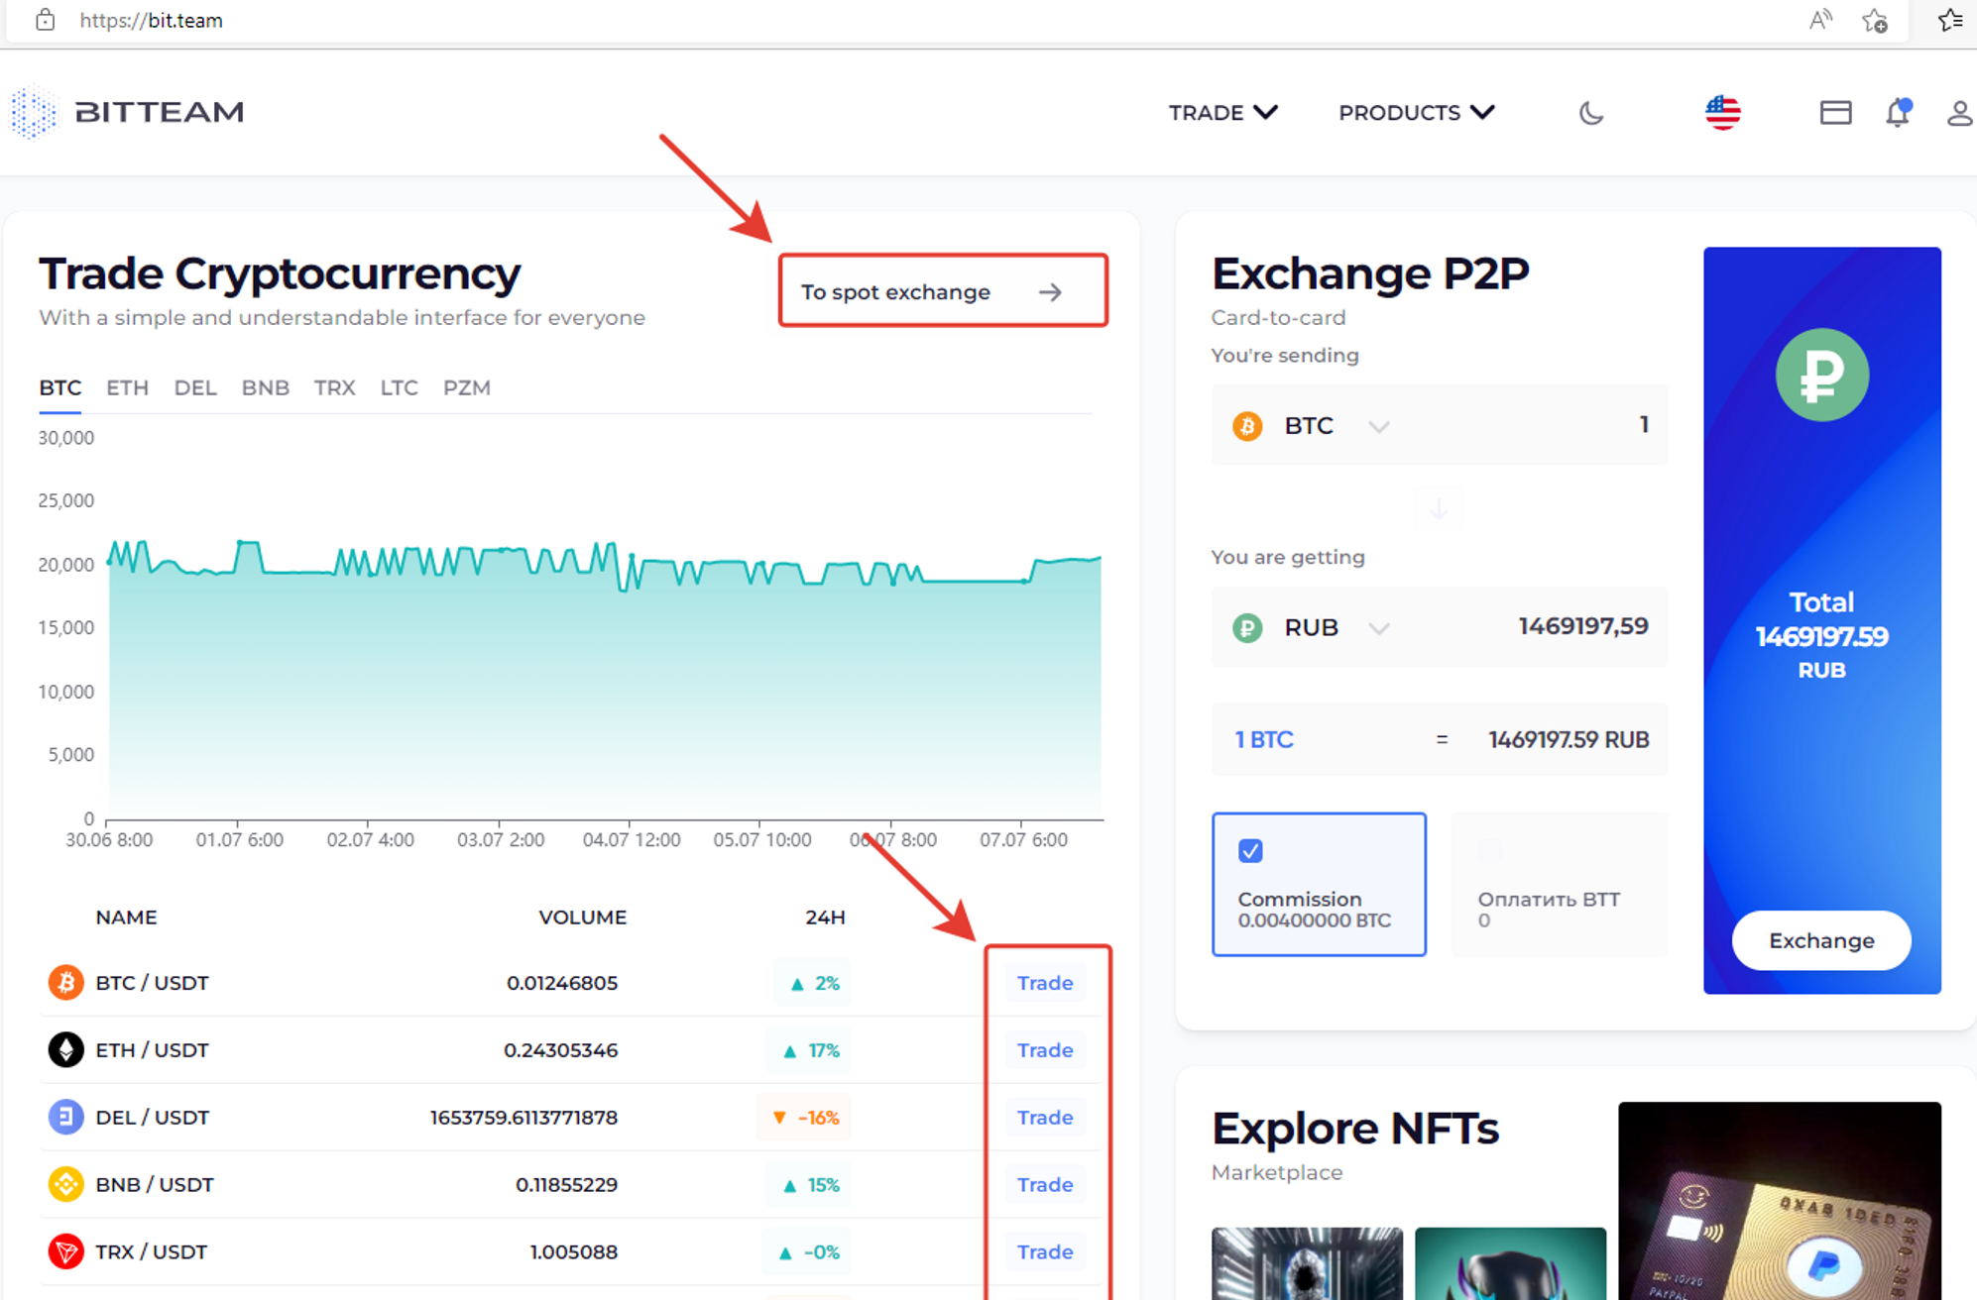
Task: Click the NAME column header
Action: tap(126, 918)
